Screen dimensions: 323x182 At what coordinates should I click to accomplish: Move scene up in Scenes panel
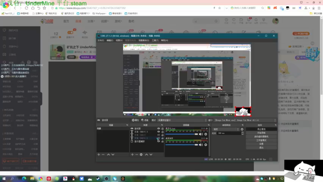[x=108, y=154]
